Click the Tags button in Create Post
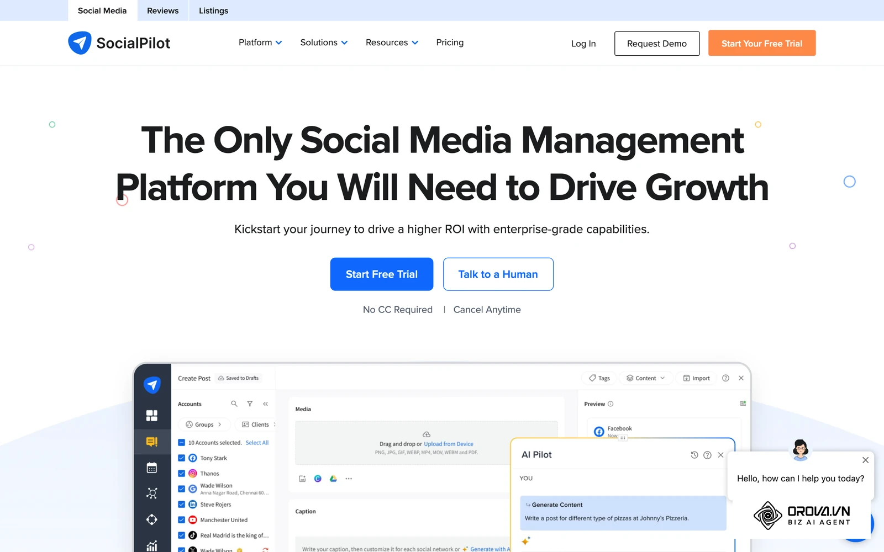Viewport: 884px width, 552px height. click(x=599, y=378)
